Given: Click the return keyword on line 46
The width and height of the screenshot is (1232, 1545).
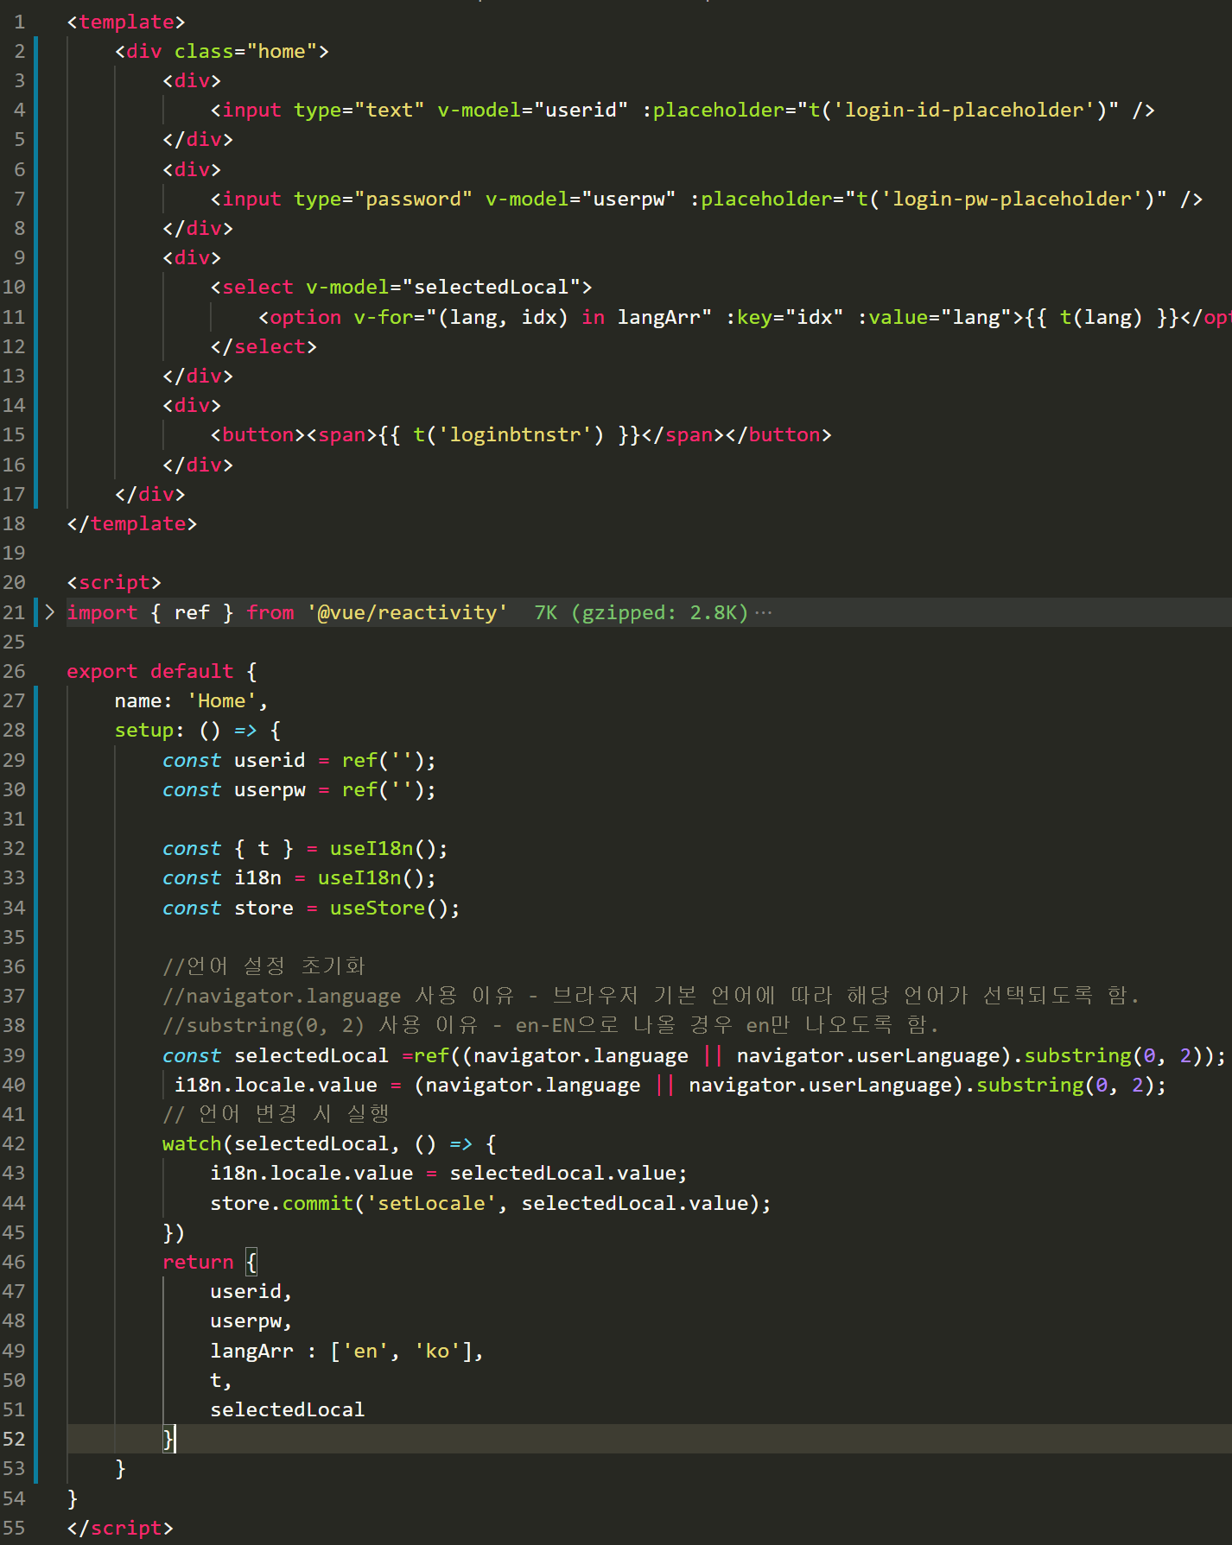Looking at the screenshot, I should click(198, 1262).
